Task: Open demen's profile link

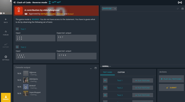Action: pyautogui.click(x=60, y=14)
